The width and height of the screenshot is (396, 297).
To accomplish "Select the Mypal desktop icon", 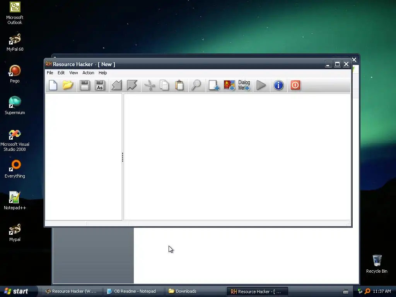I will coord(15,232).
